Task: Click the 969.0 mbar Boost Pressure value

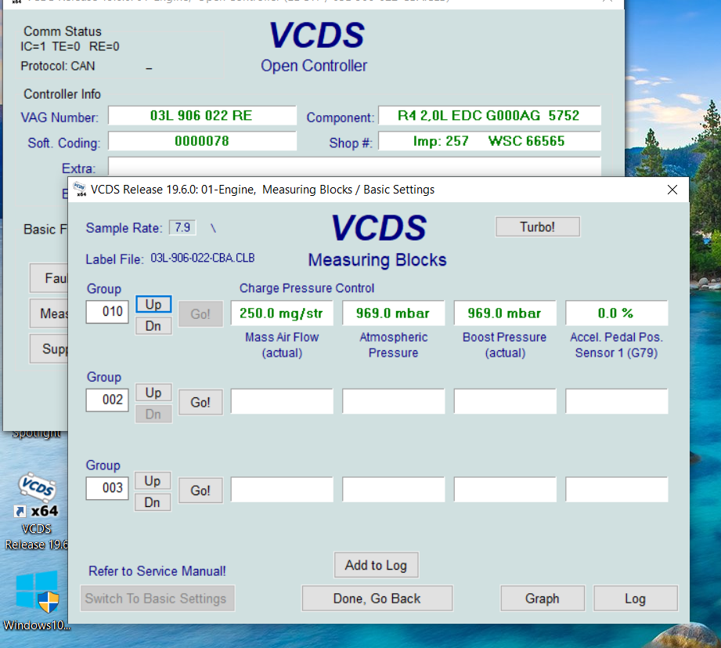Action: point(505,313)
